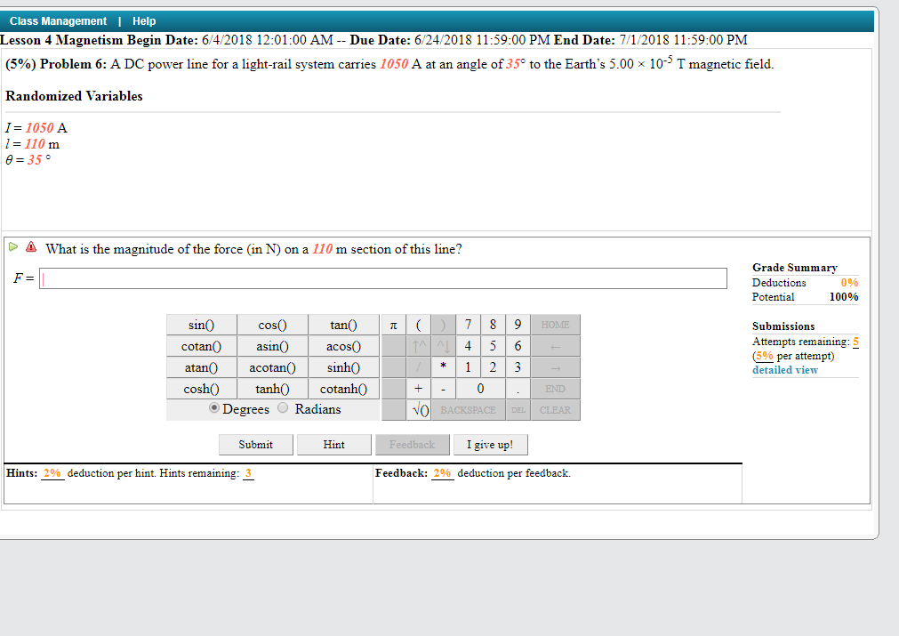
Task: Click the 'I give up!' button
Action: click(x=490, y=444)
